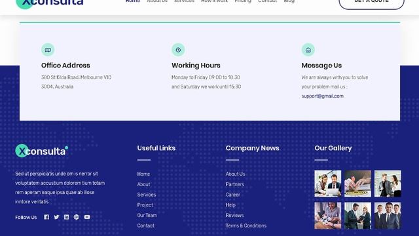The height and width of the screenshot is (236, 419).
Task: Follow the Our Team footer link
Action: coord(147,216)
